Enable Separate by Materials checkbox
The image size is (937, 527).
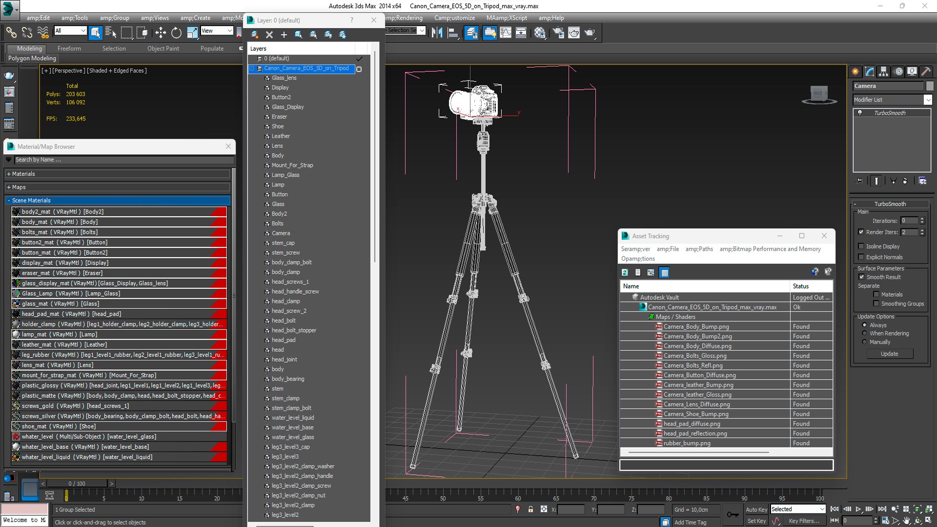(x=876, y=295)
